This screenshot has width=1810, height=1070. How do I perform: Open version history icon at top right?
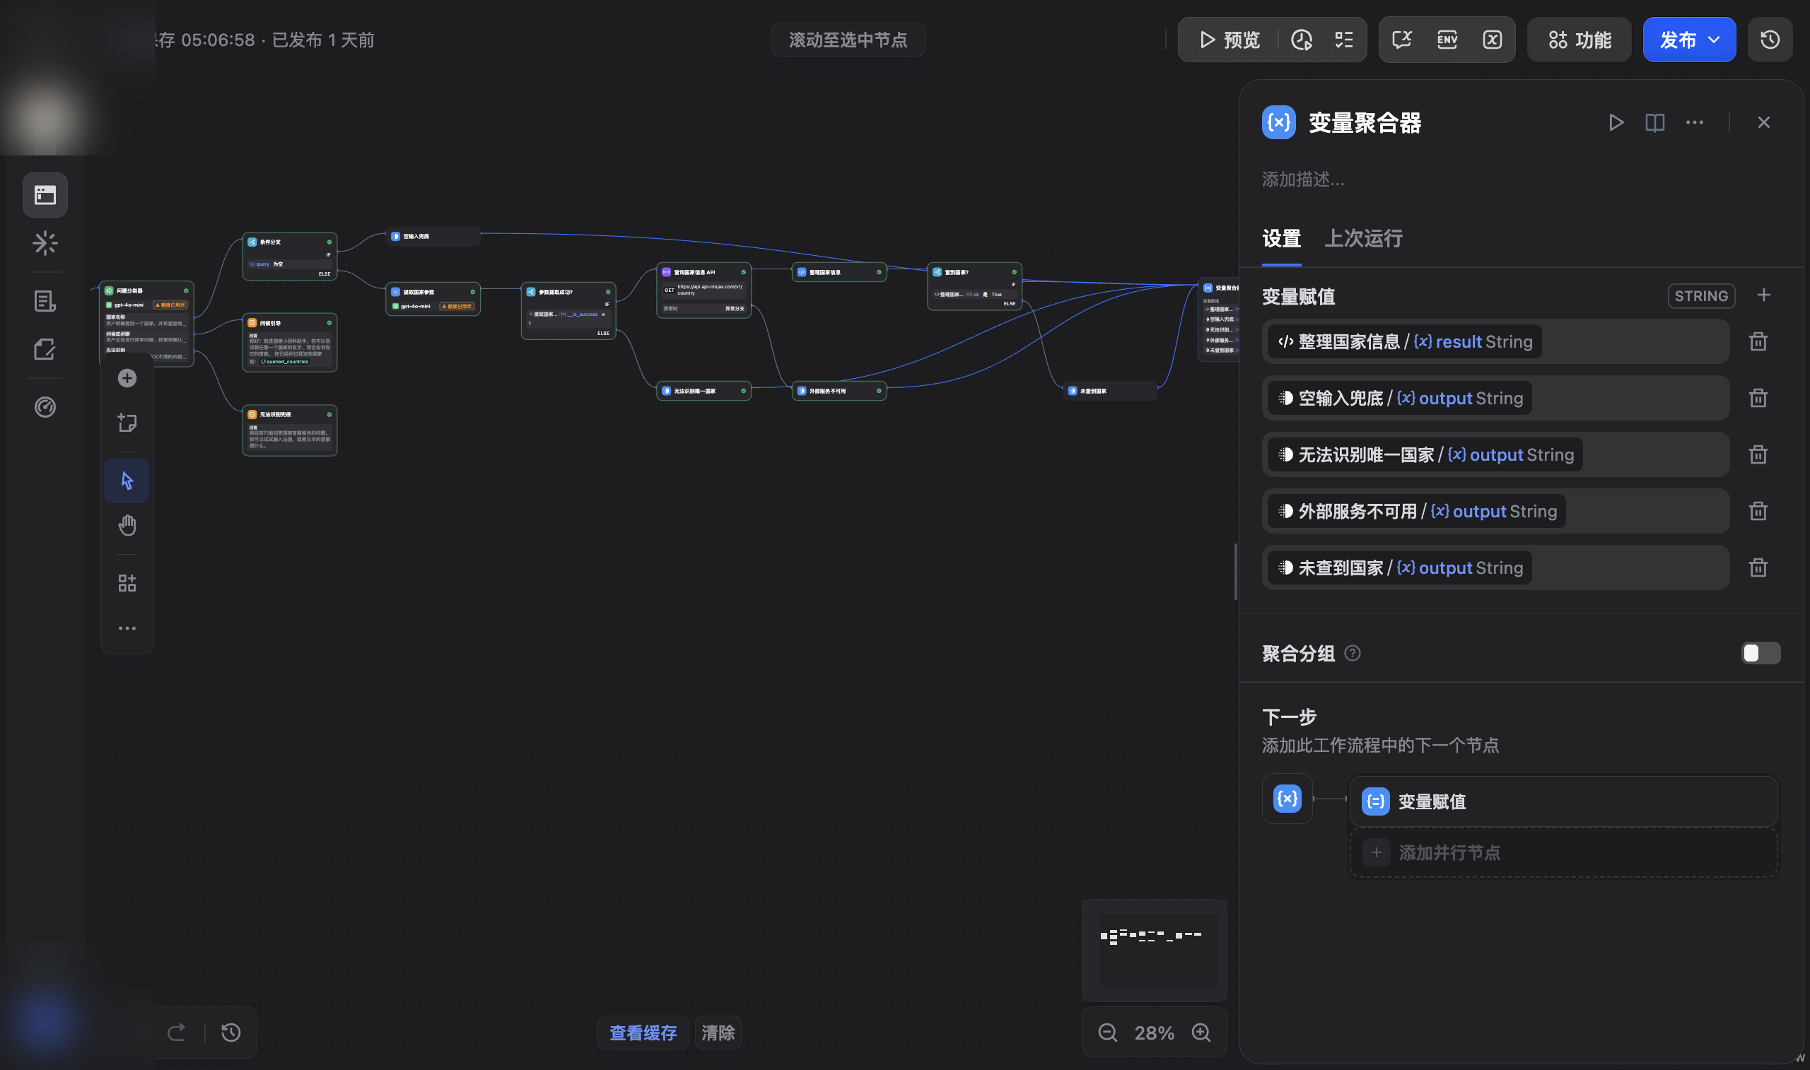(x=1770, y=40)
